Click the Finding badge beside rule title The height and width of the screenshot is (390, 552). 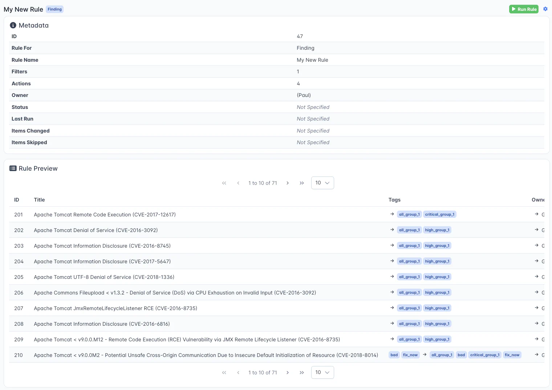pyautogui.click(x=54, y=9)
